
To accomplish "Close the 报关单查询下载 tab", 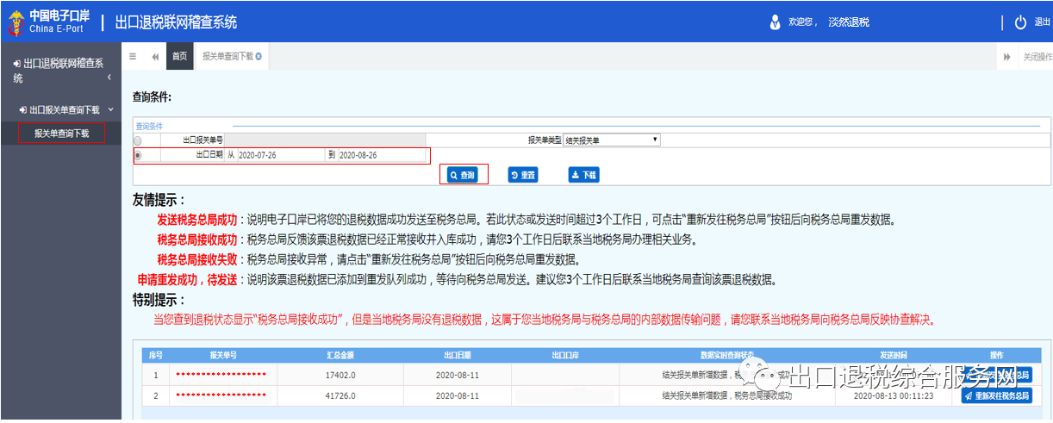I will coord(259,56).
